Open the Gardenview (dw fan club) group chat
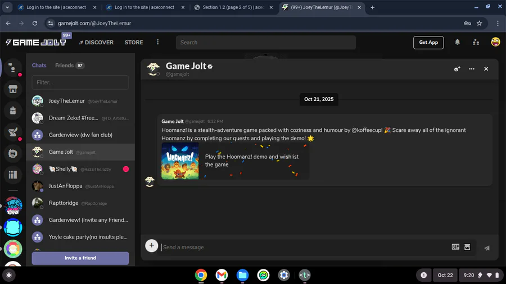506x284 pixels. click(x=80, y=135)
